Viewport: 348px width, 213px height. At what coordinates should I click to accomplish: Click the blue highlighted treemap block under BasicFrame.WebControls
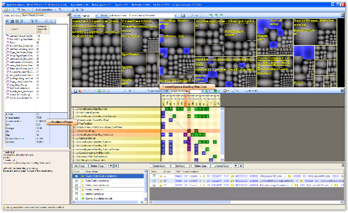coord(304,52)
